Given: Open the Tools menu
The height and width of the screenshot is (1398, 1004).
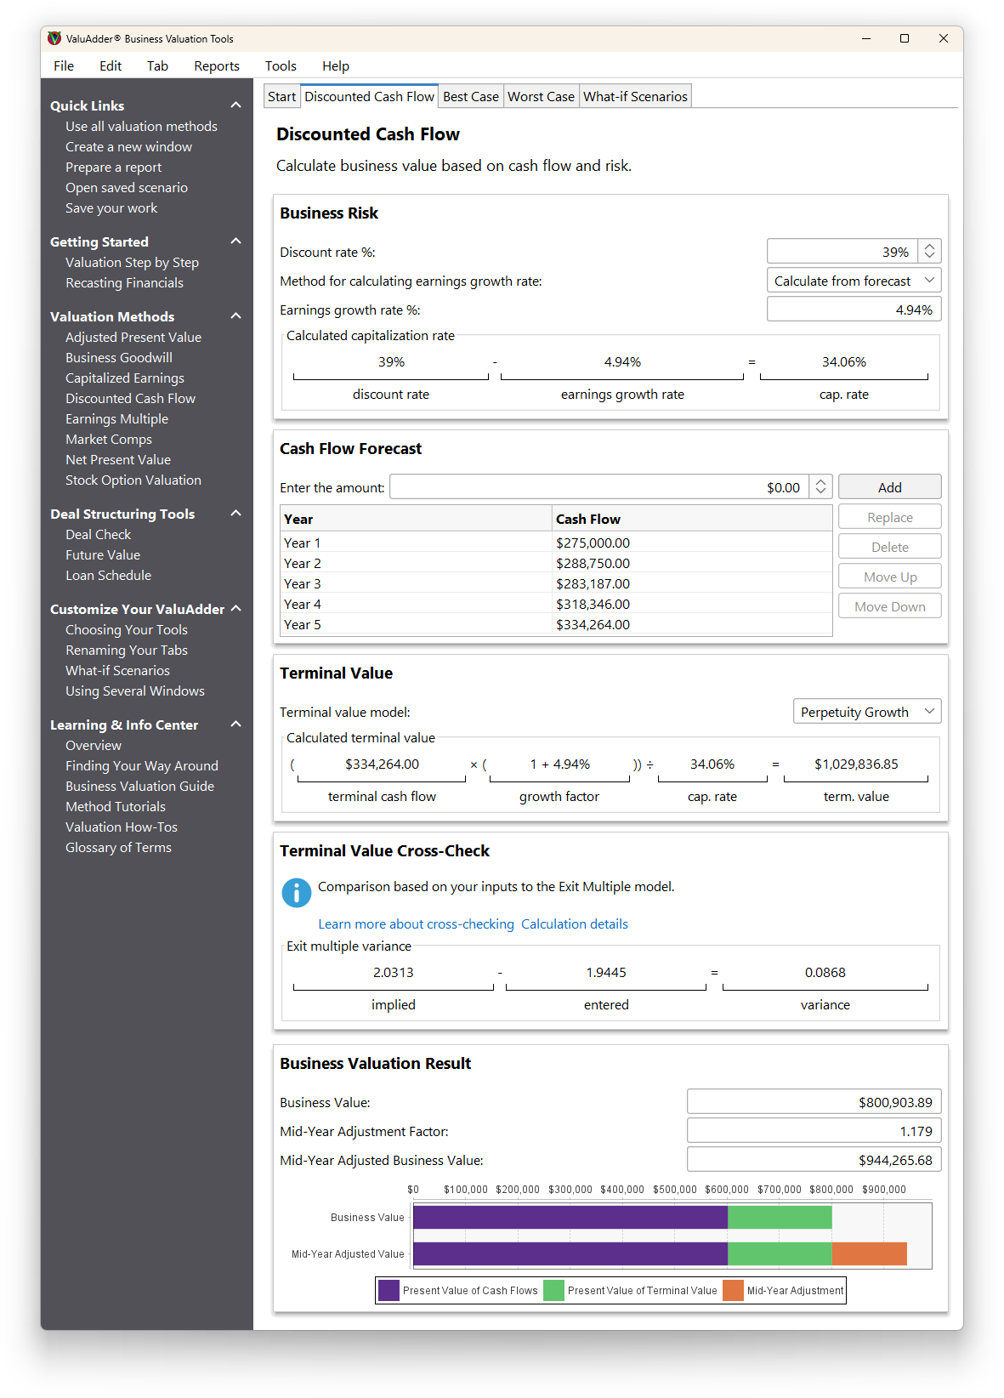Looking at the screenshot, I should (x=281, y=66).
